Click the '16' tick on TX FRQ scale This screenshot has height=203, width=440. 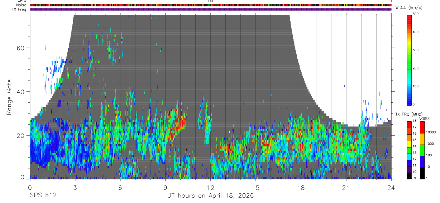(x=415, y=134)
